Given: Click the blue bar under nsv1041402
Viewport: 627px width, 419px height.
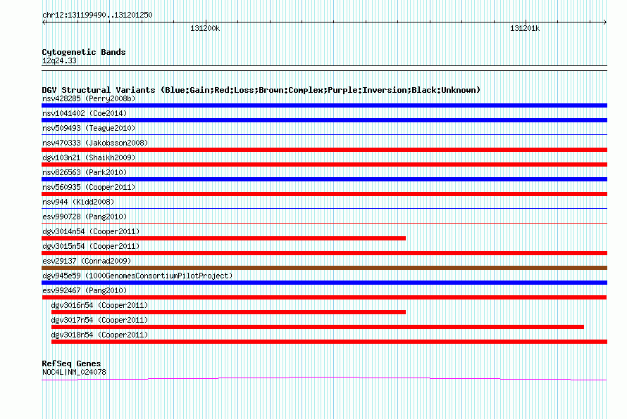Looking at the screenshot, I should point(324,120).
